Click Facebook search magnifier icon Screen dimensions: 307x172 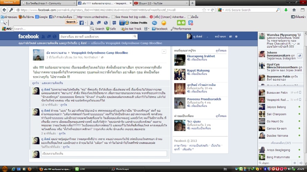135,36
